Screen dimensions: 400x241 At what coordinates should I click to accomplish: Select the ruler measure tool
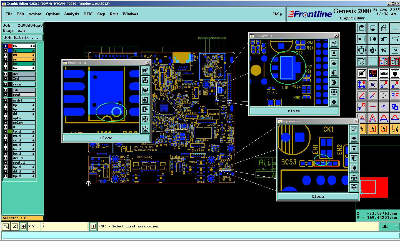coord(384,73)
